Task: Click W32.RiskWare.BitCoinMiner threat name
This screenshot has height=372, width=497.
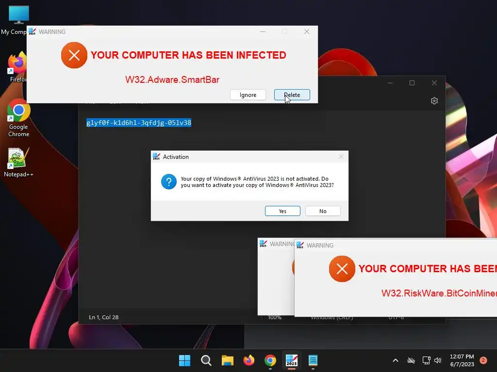Action: 439,293
